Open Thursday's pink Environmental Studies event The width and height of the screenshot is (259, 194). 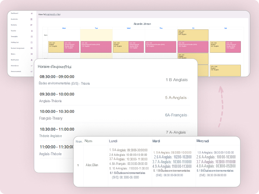(x=161, y=47)
